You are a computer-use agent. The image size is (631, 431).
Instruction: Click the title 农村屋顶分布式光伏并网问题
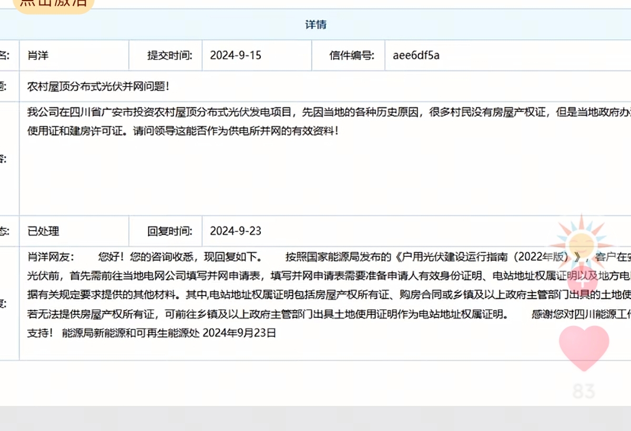pyautogui.click(x=98, y=87)
